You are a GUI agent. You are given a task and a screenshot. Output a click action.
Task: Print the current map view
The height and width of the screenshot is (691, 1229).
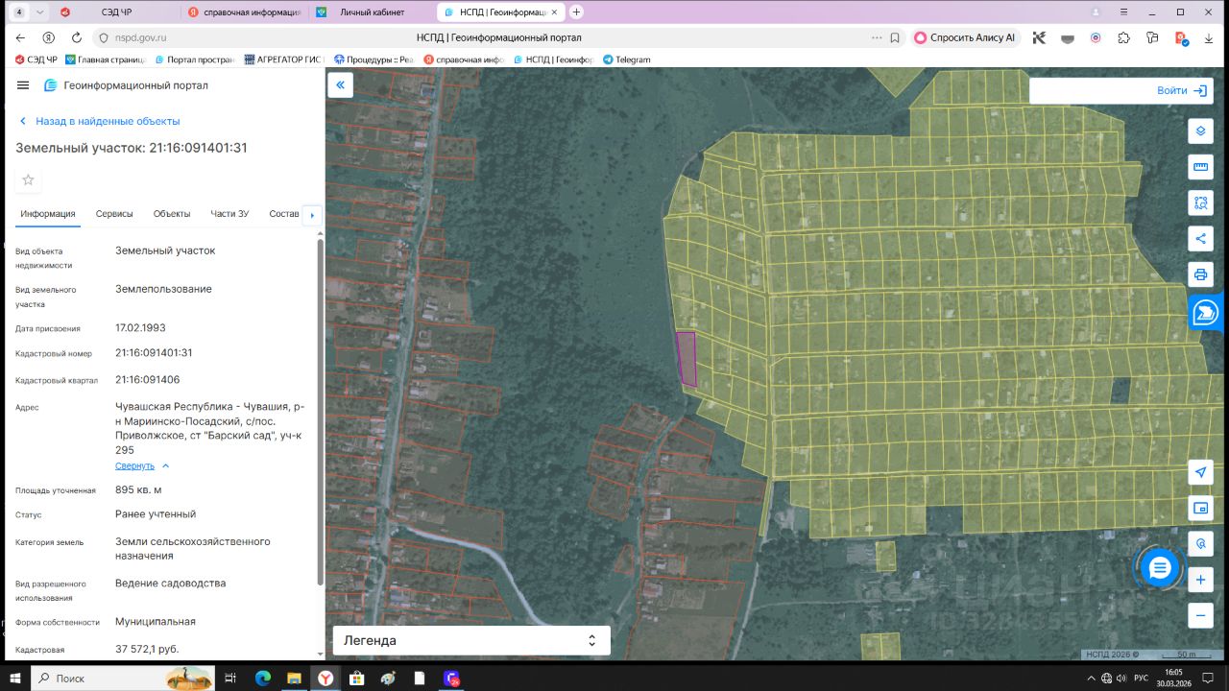pos(1199,274)
